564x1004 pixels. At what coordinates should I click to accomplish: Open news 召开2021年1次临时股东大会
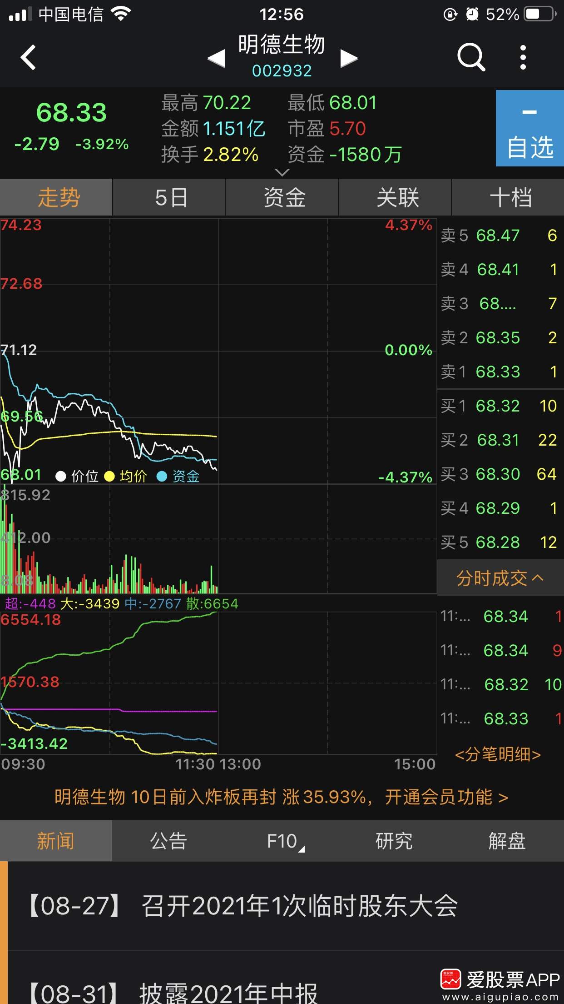click(x=286, y=906)
